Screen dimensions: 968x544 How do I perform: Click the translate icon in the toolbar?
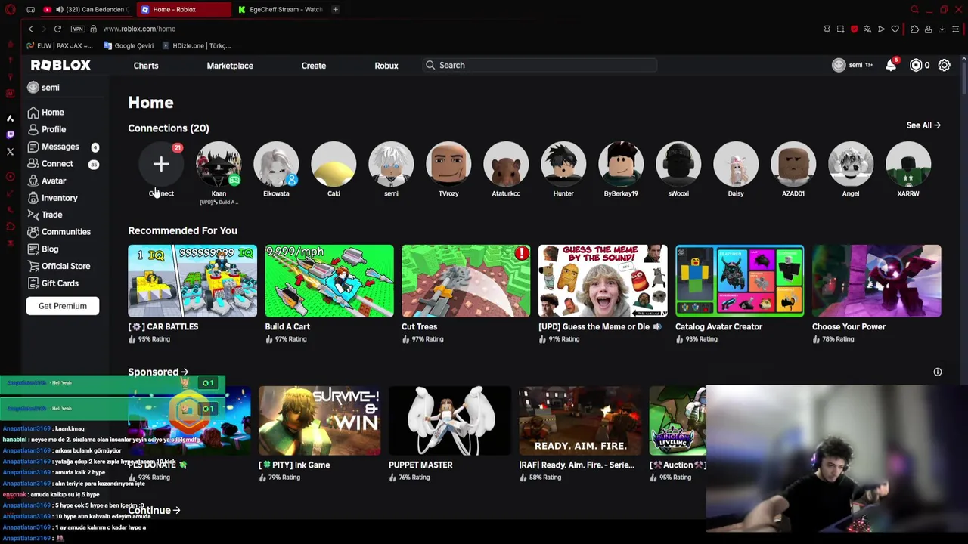coord(867,29)
